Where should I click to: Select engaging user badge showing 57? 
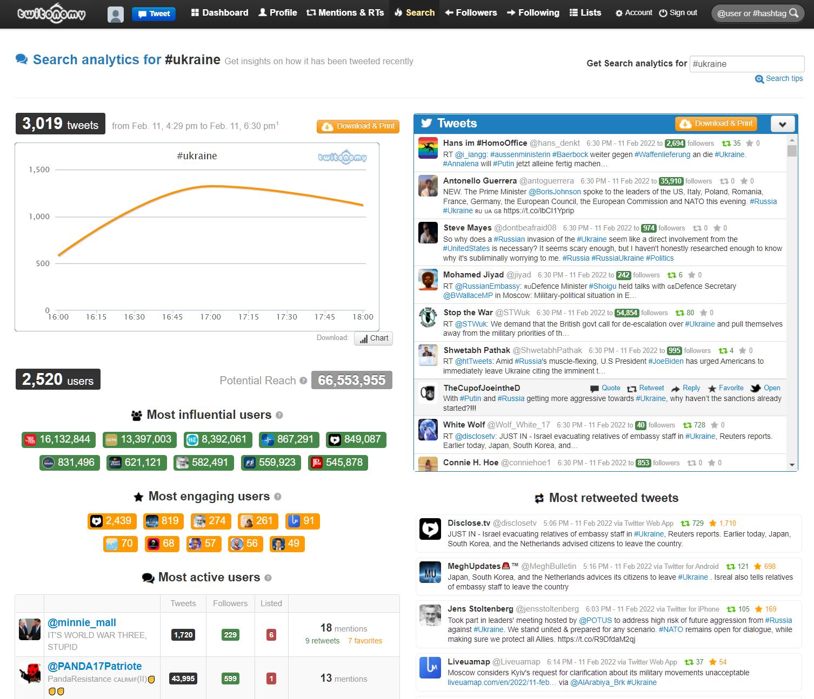pos(204,544)
